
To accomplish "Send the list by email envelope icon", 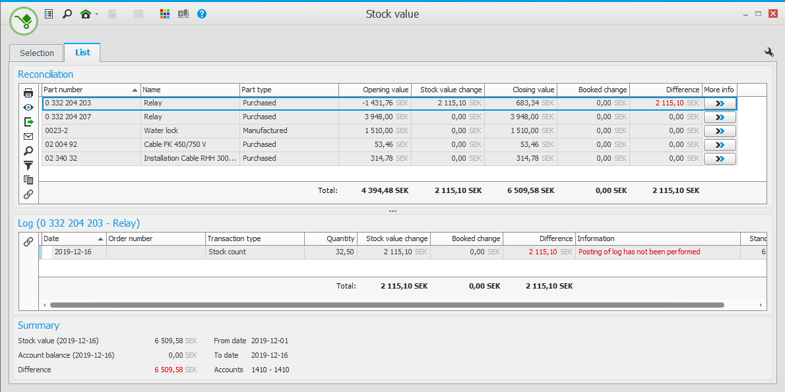I will tap(28, 136).
